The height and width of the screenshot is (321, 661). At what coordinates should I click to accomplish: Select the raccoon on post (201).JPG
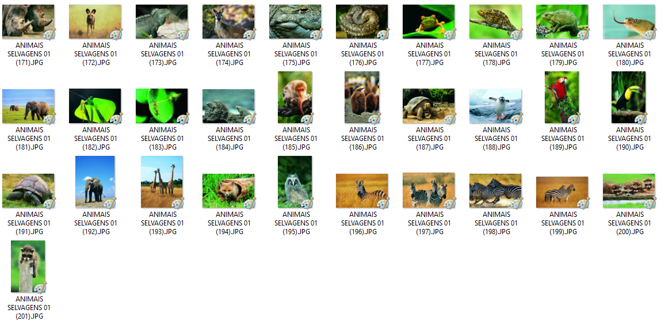click(28, 266)
